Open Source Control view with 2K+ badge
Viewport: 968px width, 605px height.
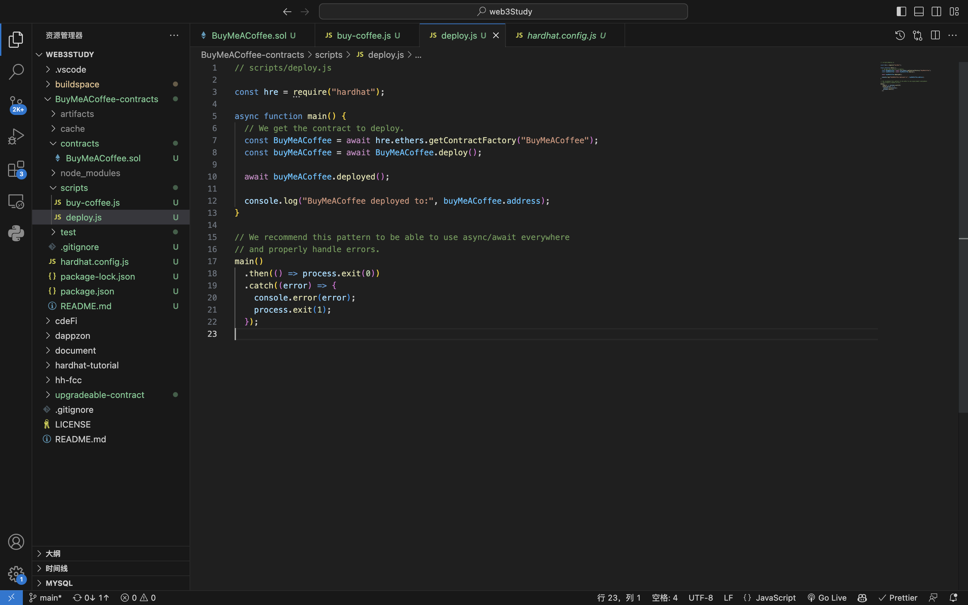coord(16,105)
